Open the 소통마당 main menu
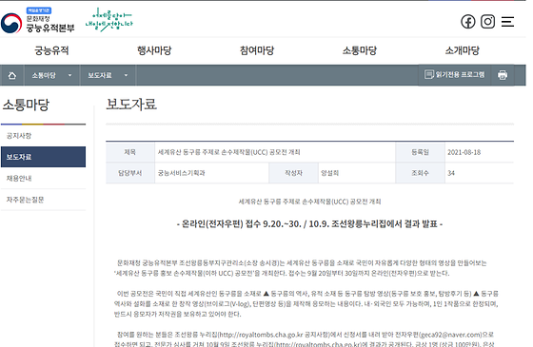 (x=360, y=50)
